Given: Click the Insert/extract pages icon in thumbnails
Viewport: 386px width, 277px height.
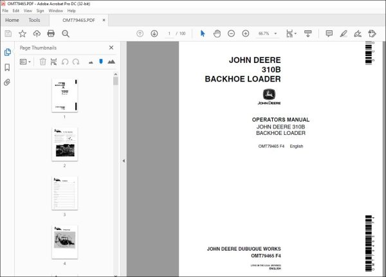Looking at the screenshot, I should point(53,62).
